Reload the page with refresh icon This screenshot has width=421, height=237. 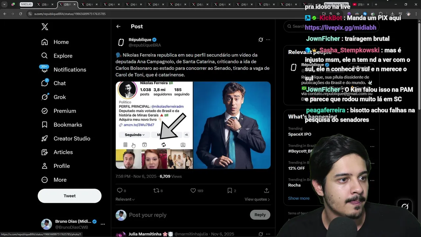(x=20, y=14)
